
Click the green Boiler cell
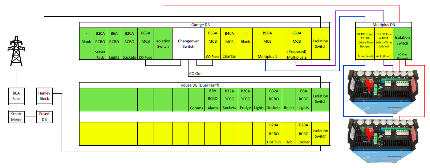pyautogui.click(x=289, y=99)
